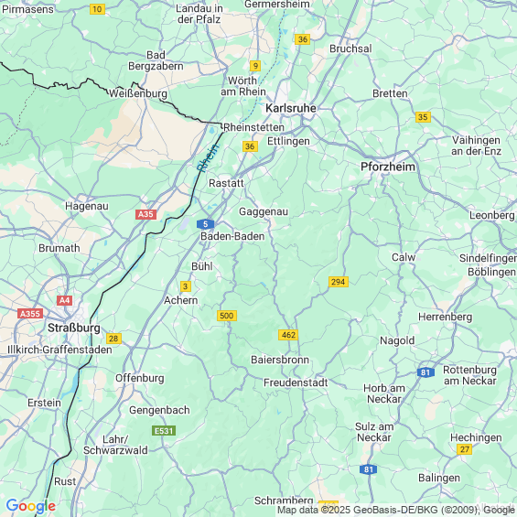The image size is (517, 517).
Task: Select the Karlsruhe city label
Action: pos(291,108)
